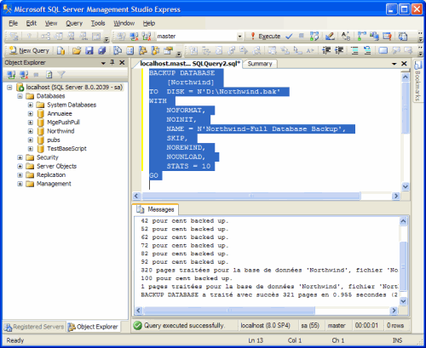Click the Disconnect query icon
The image size is (426, 348).
[x=134, y=37]
